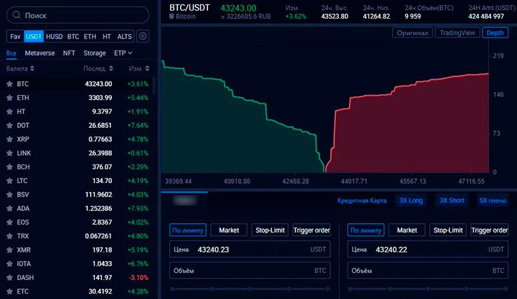This screenshot has width=517, height=299.
Task: Toggle favorite star for EOS row
Action: point(9,222)
